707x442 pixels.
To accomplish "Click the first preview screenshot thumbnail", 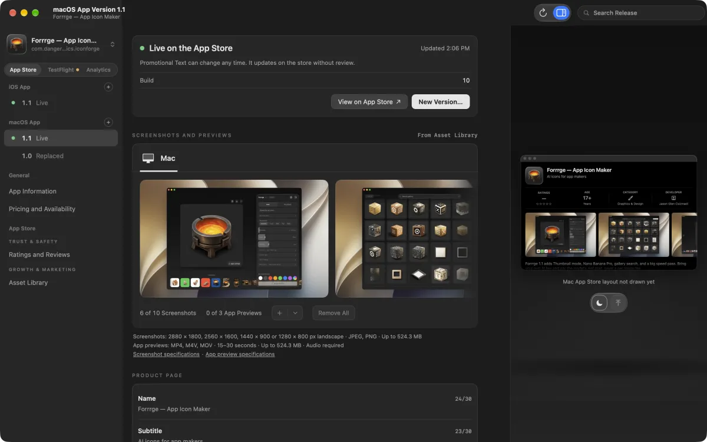I will [x=560, y=235].
